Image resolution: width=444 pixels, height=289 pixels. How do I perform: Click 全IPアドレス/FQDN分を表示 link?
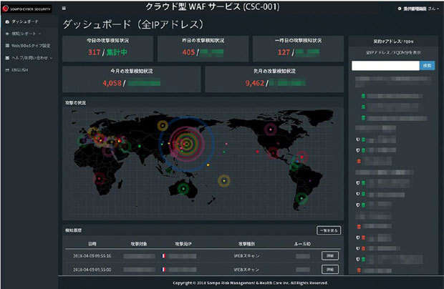pyautogui.click(x=392, y=54)
